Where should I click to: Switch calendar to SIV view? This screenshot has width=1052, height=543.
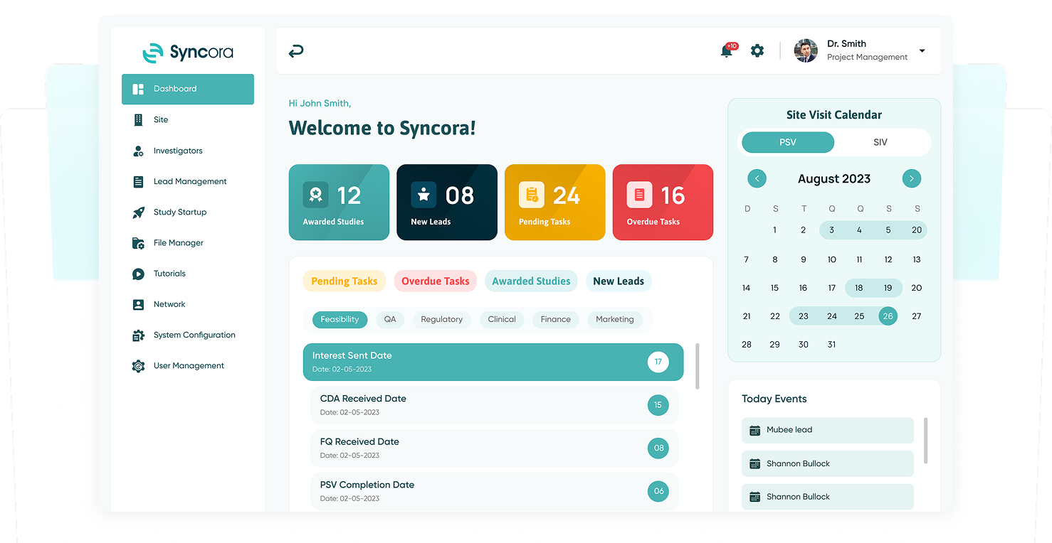[x=880, y=142]
